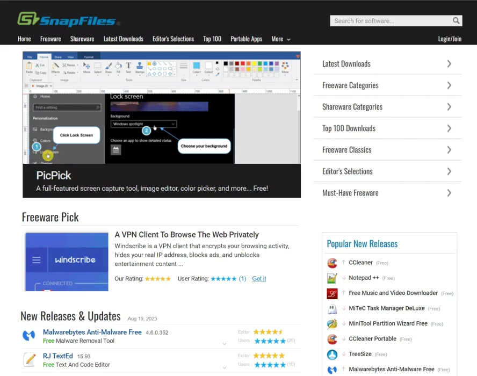477x376 pixels.
Task: Open the Top 100 menu item
Action: coord(212,39)
